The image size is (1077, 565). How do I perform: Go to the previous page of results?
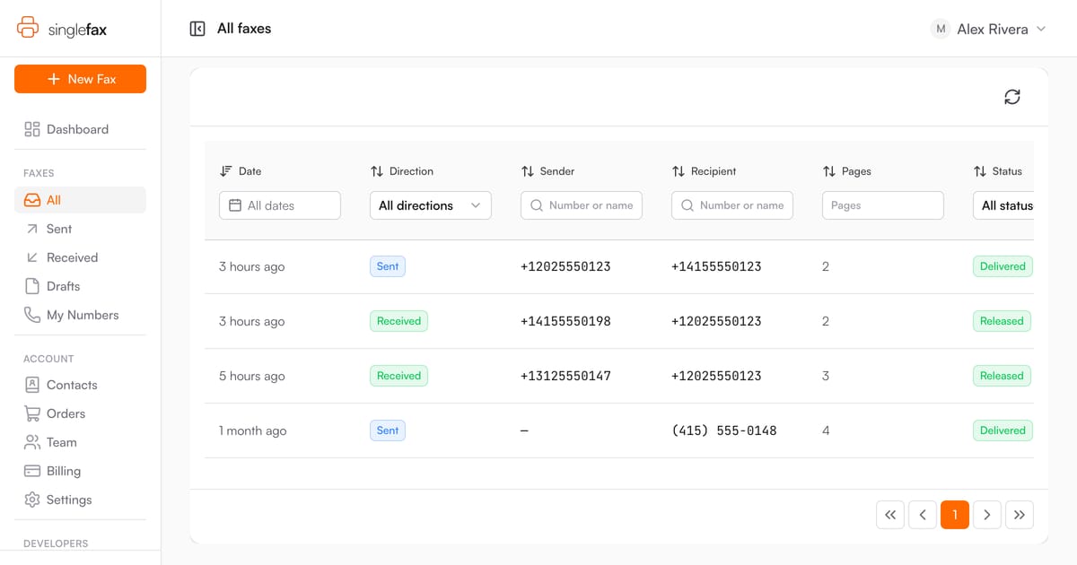pyautogui.click(x=923, y=515)
